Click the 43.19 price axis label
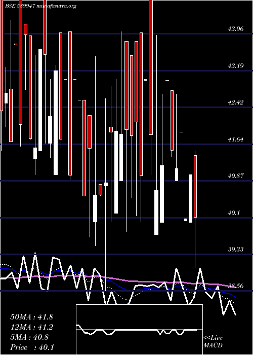The height and width of the screenshot is (355, 253). 236,66
